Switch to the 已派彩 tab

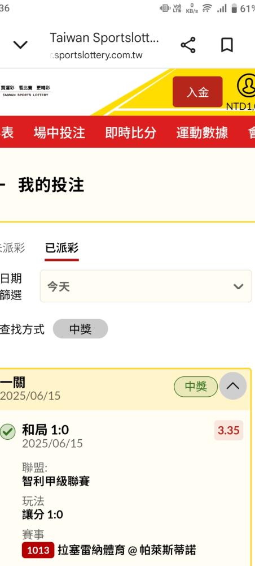61,248
